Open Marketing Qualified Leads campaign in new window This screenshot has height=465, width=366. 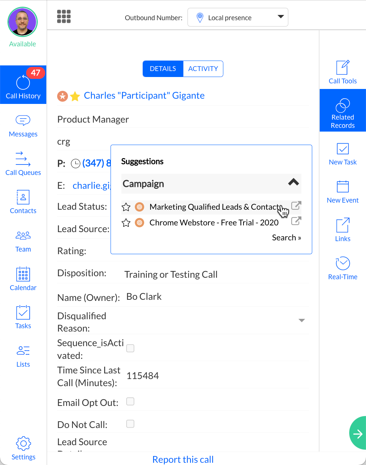pos(296,205)
